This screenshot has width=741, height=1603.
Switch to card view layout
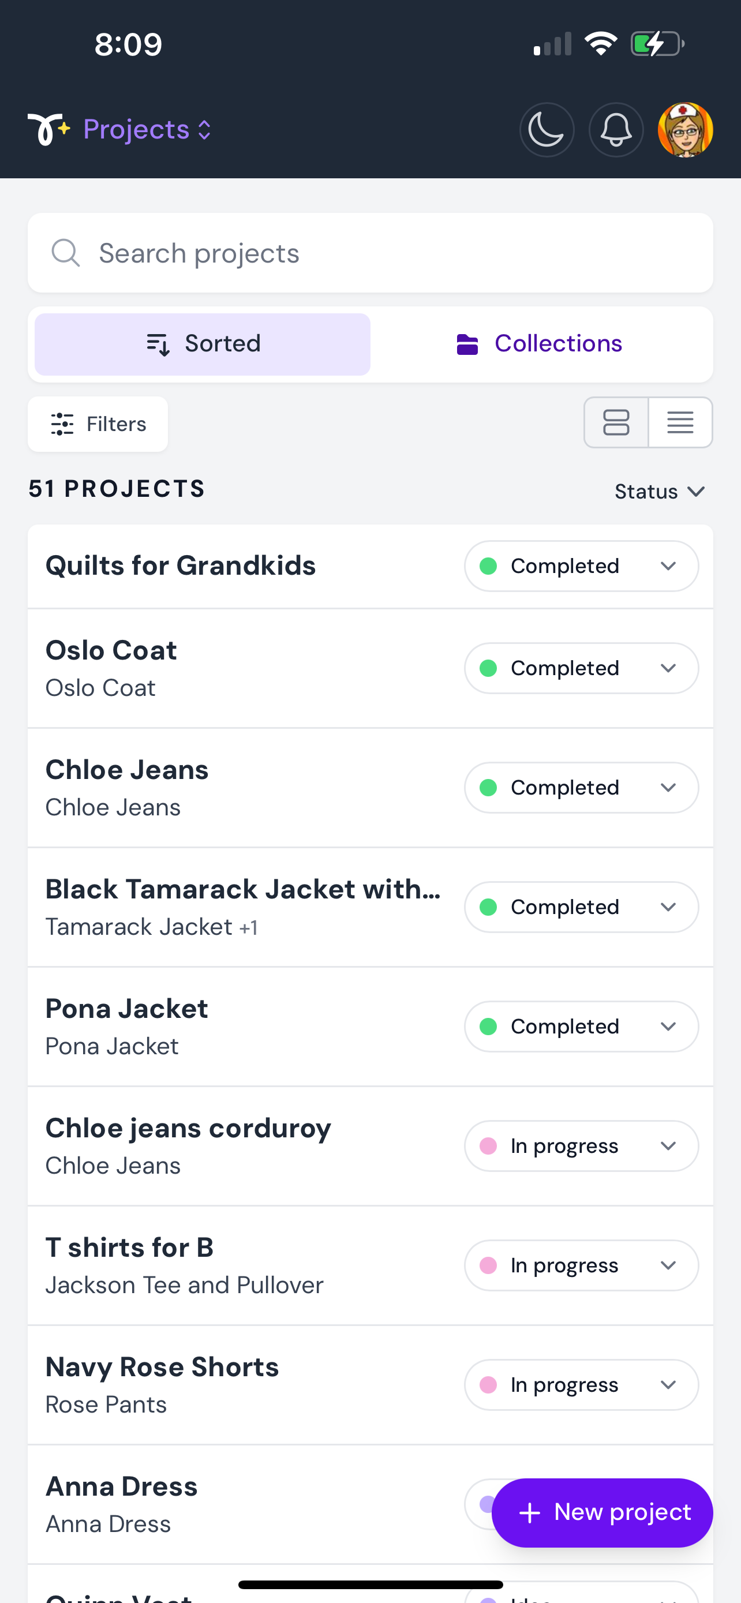(616, 422)
